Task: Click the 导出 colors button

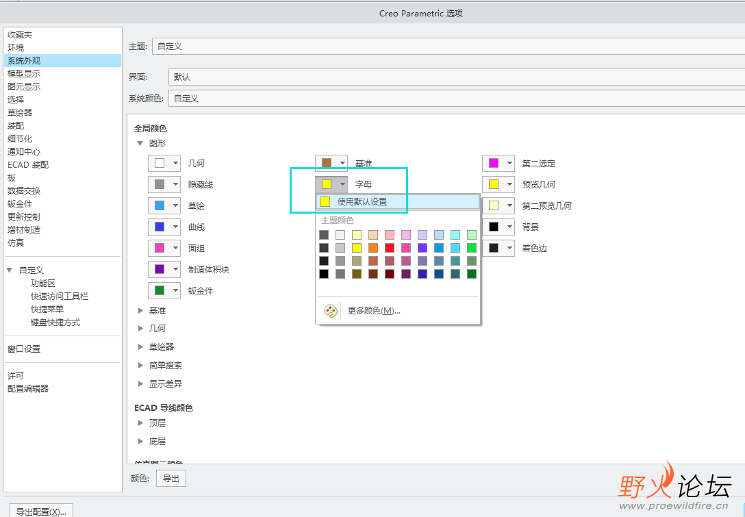Action: (x=171, y=479)
